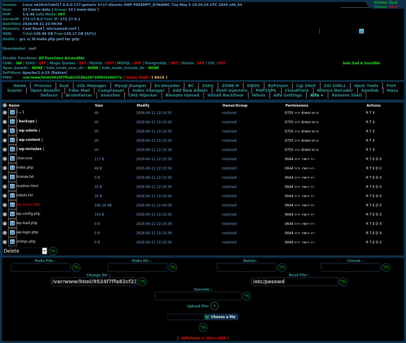Expand the Alfa + menu
The width and height of the screenshot is (406, 343).
(317, 95)
